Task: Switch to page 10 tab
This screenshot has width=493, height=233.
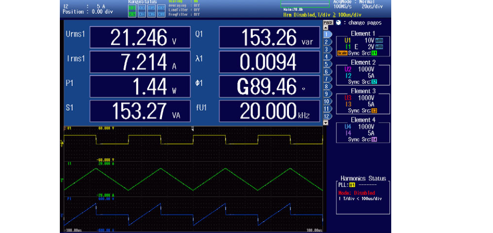Action: click(327, 101)
